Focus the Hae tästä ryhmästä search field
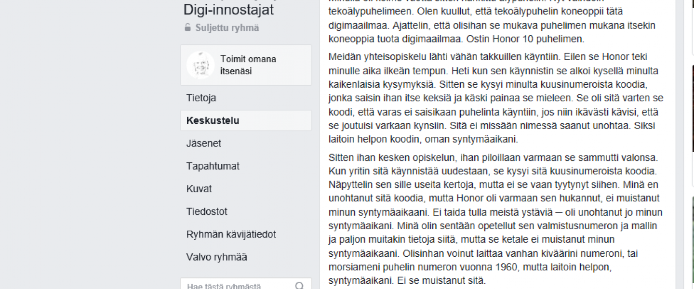The width and height of the screenshot is (694, 289). [239, 286]
